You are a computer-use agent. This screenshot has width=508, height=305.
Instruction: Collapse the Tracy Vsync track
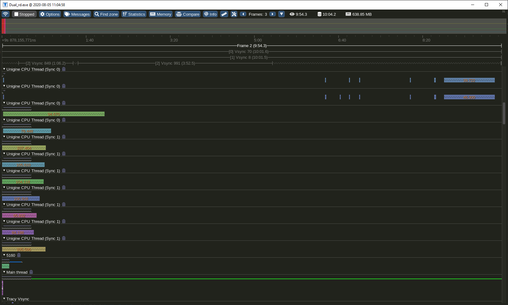(4, 299)
